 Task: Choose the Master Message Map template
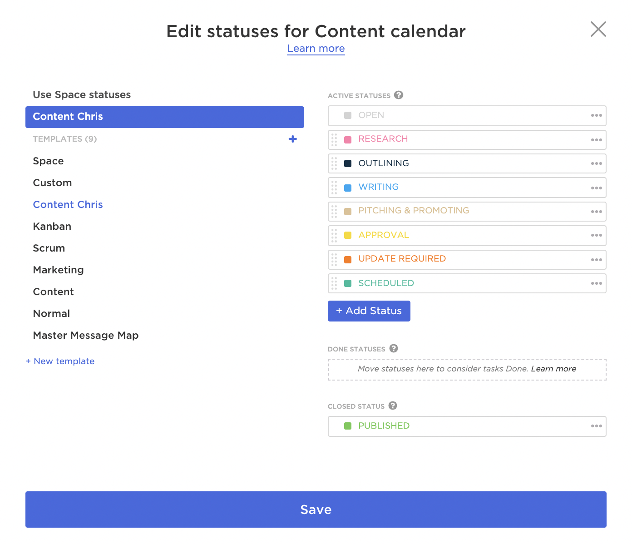pyautogui.click(x=86, y=335)
